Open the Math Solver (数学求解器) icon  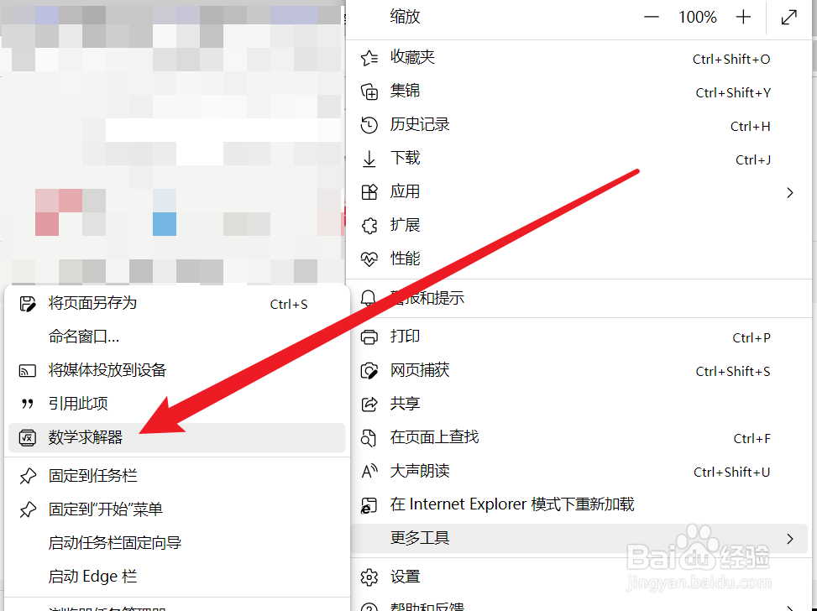click(x=28, y=437)
